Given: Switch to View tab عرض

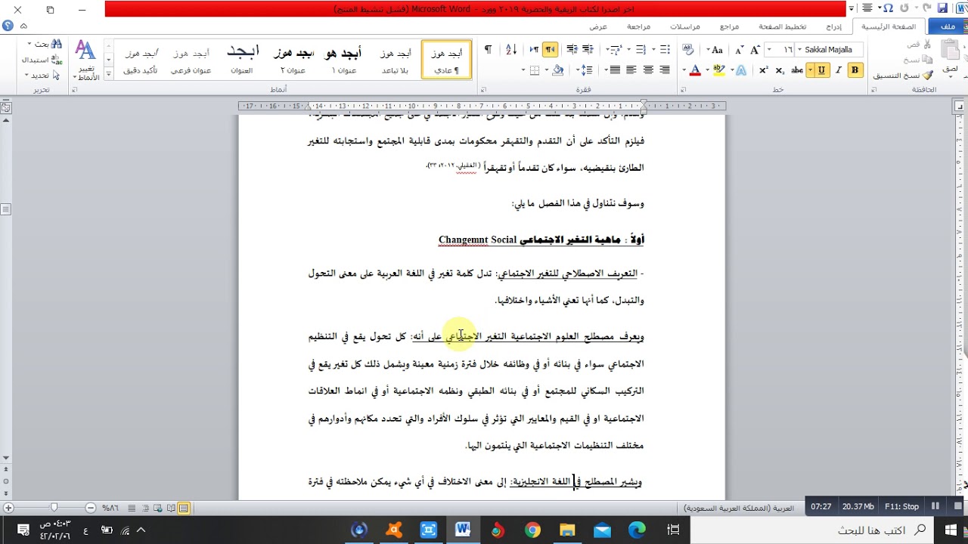Looking at the screenshot, I should [x=598, y=26].
